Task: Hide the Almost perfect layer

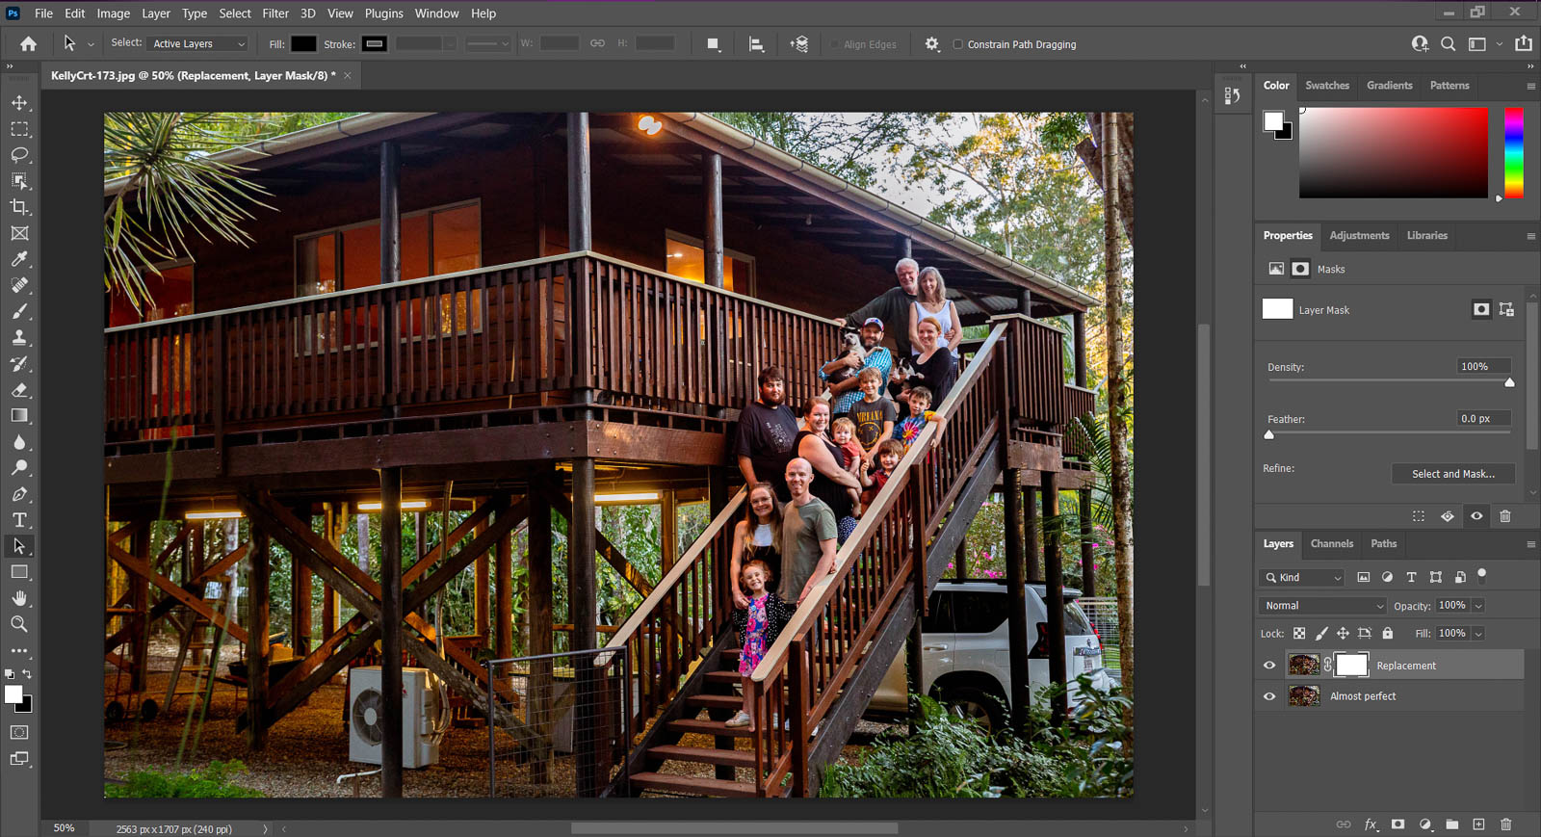Action: 1269,696
